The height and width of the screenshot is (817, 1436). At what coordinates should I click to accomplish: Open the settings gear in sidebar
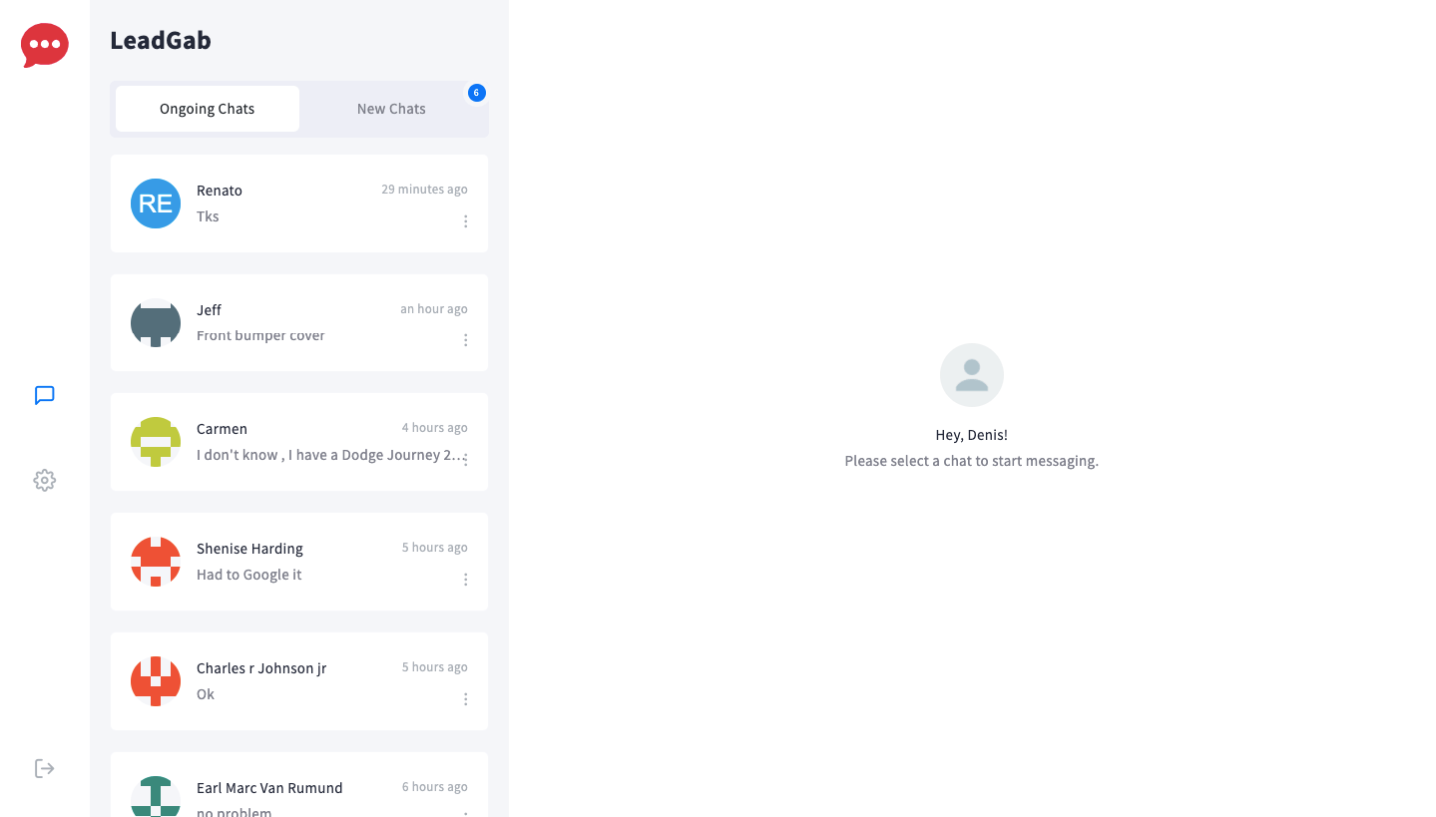44,481
